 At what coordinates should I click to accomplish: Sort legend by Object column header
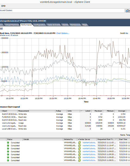coord(9,111)
